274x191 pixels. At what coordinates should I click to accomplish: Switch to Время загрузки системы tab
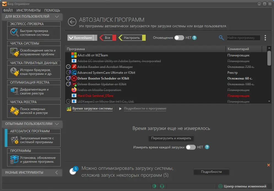click(93, 108)
